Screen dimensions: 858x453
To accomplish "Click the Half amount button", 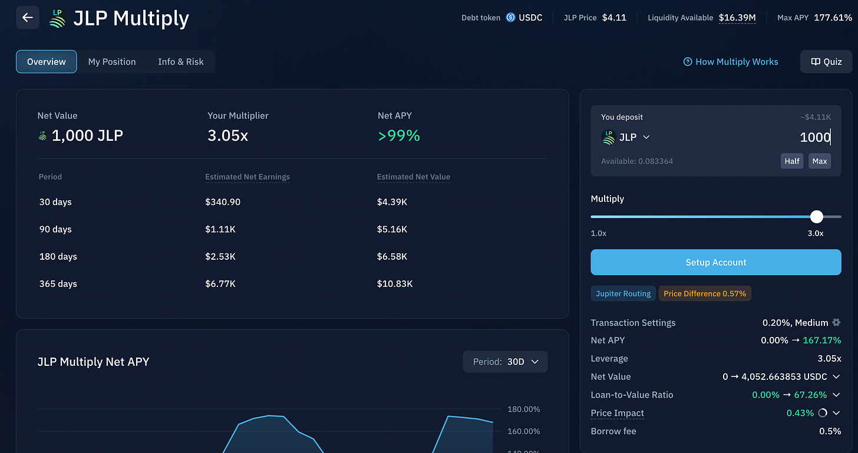I will (x=792, y=161).
